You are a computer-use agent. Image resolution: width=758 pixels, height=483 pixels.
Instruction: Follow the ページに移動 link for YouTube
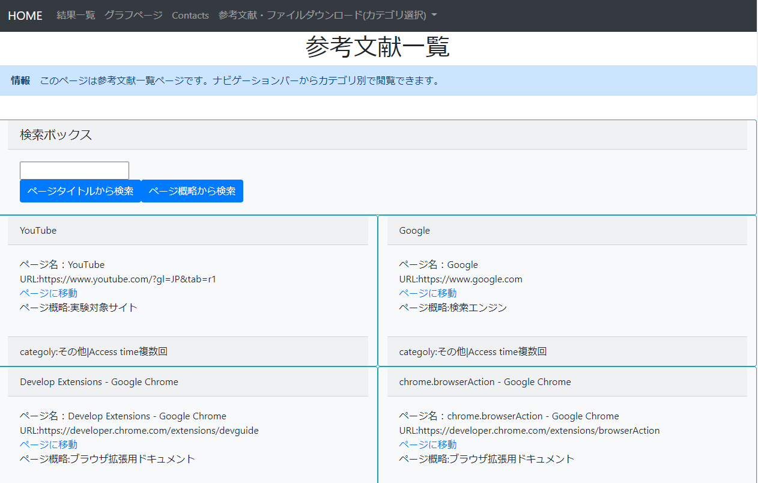click(x=49, y=293)
